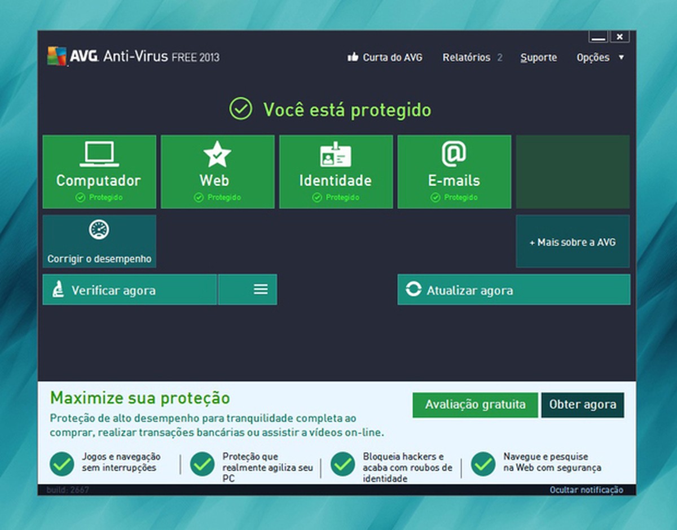Click the Você está protegido status text
This screenshot has height=530, width=677.
(347, 109)
